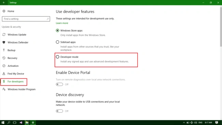Click the battery icon in system tray

[188, 123]
